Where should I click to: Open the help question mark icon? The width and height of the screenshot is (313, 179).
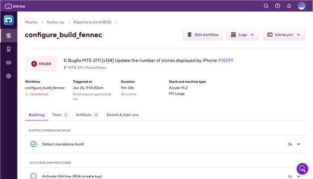pos(277,6)
